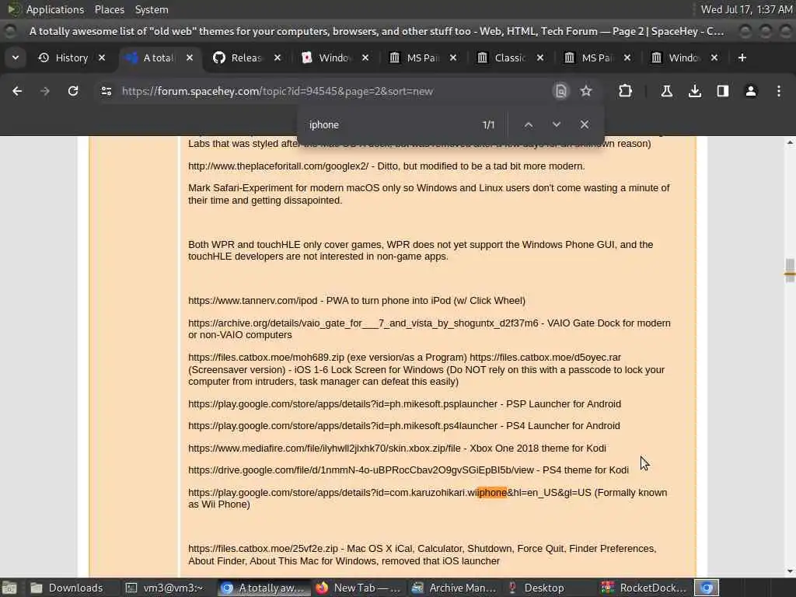Viewport: 796px width, 597px height.
Task: Reload the SpaceHey forum page
Action: click(73, 91)
